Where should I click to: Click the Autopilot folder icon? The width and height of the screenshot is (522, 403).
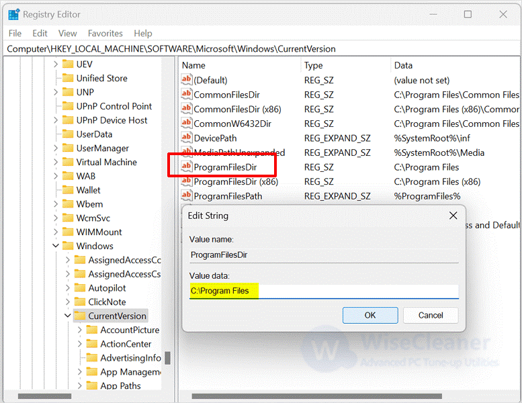[80, 287]
